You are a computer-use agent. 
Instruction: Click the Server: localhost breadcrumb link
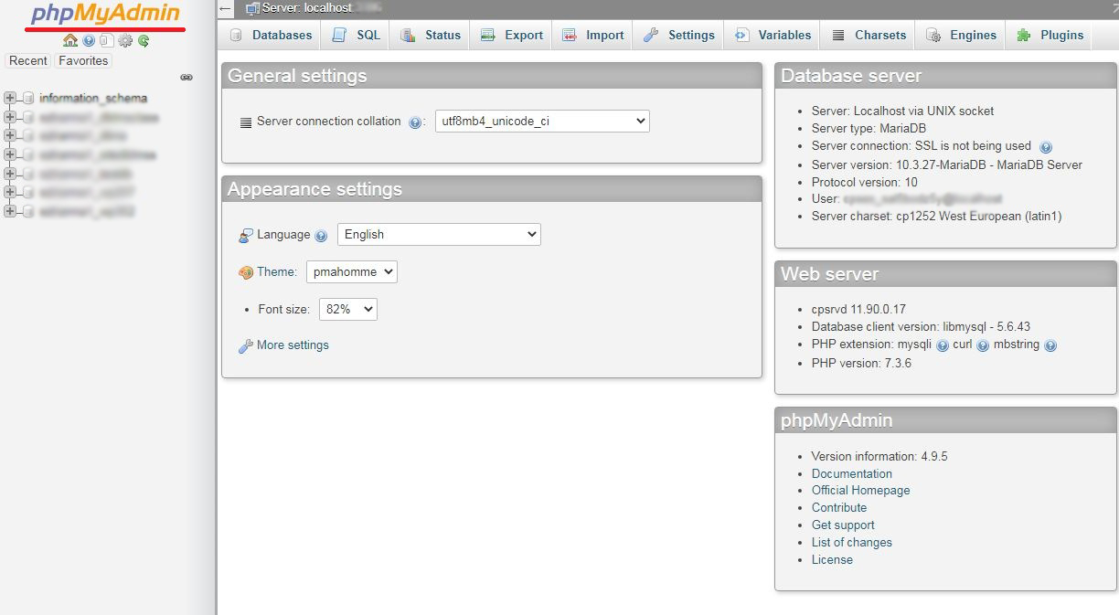click(307, 8)
